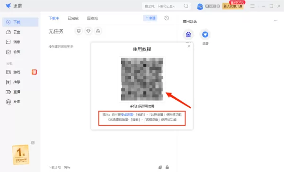Open the blue user avatar

[200, 7]
